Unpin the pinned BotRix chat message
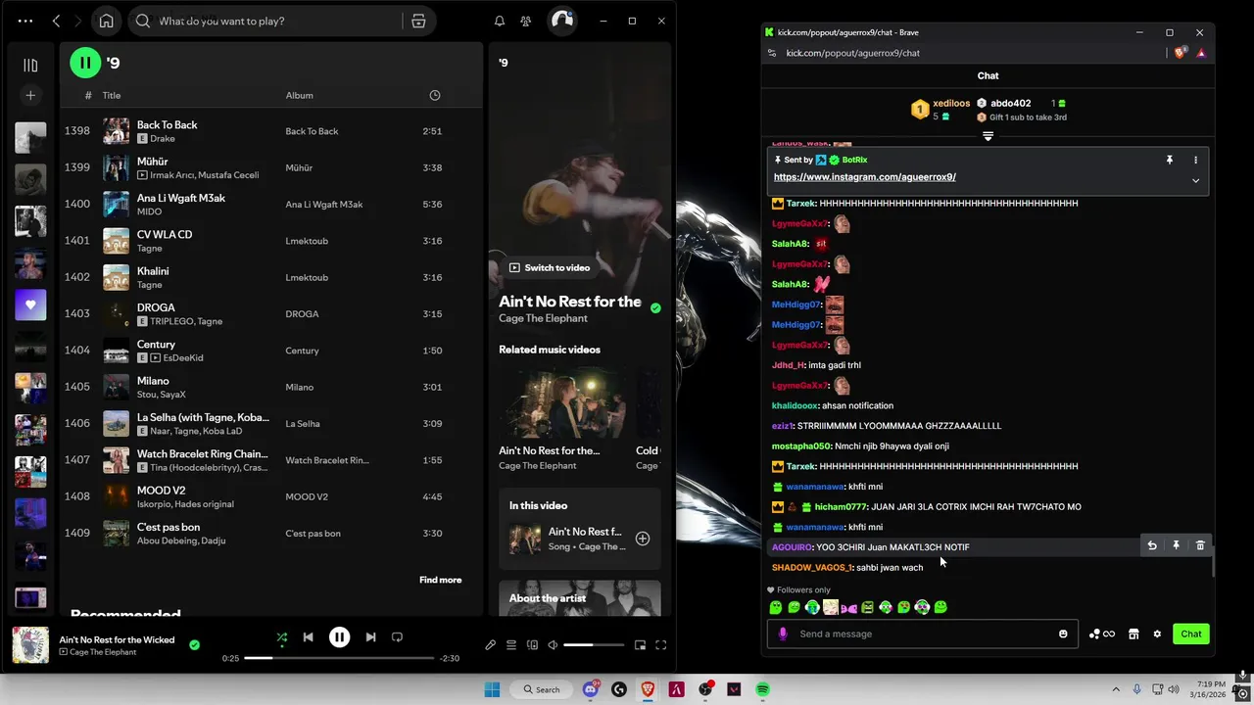 [x=1169, y=160]
